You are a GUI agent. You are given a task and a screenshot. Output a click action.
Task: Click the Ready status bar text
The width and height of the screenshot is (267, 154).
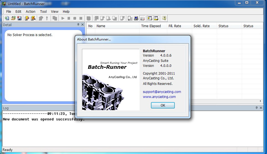click(x=7, y=150)
